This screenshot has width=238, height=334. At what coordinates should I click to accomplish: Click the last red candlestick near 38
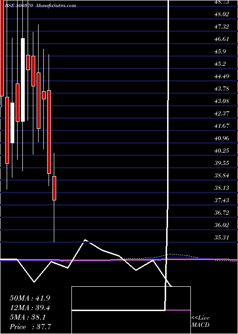tap(54, 188)
